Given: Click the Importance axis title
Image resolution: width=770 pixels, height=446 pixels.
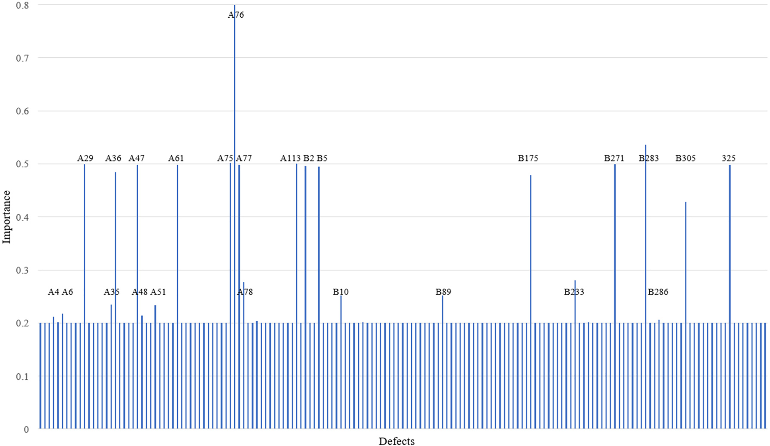Looking at the screenshot, I should pyautogui.click(x=7, y=217).
